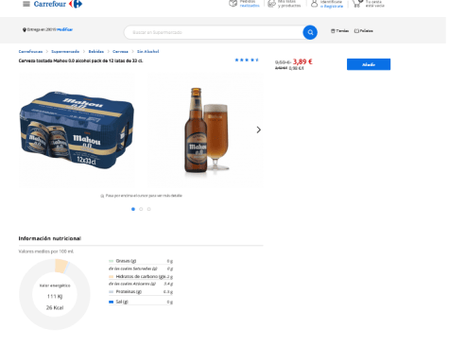
Task: Go to Cerveza breadcrumb
Action: [x=120, y=51]
